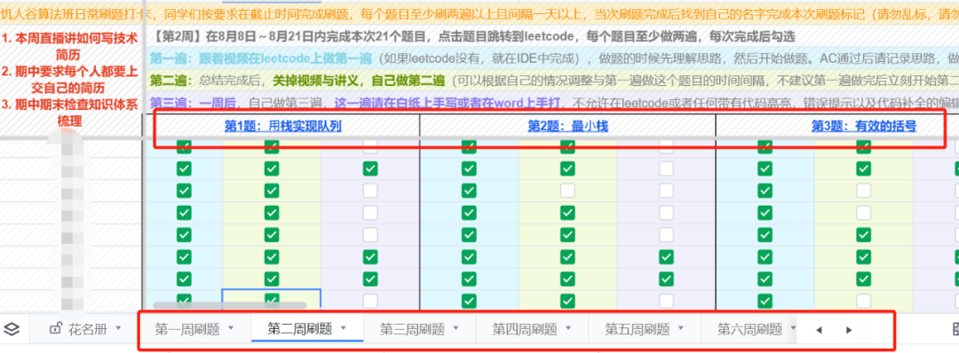Click the horizontal scrollbar thumb above the tabs
959x353 pixels.
click(229, 305)
